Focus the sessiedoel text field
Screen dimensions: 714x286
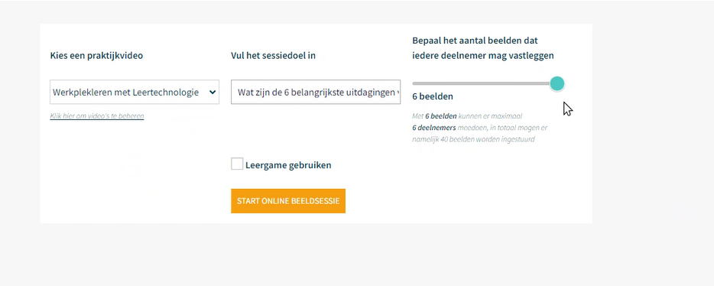[316, 92]
